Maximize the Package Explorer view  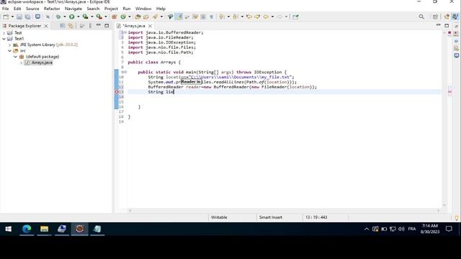107,26
